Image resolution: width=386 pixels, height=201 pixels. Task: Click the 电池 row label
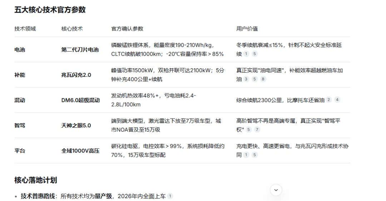(x=20, y=49)
